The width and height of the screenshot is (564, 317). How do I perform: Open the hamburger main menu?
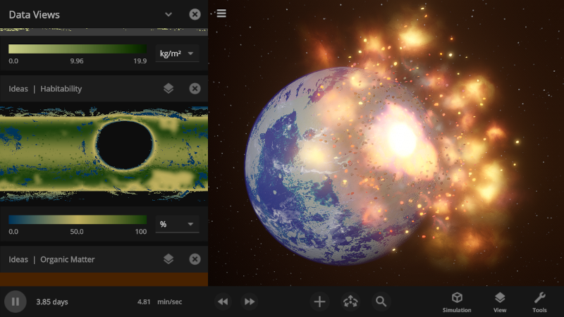pos(221,13)
